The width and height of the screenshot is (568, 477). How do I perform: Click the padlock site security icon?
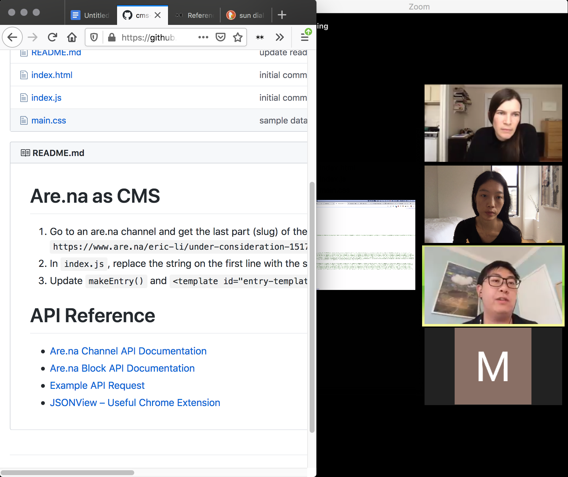click(x=112, y=37)
